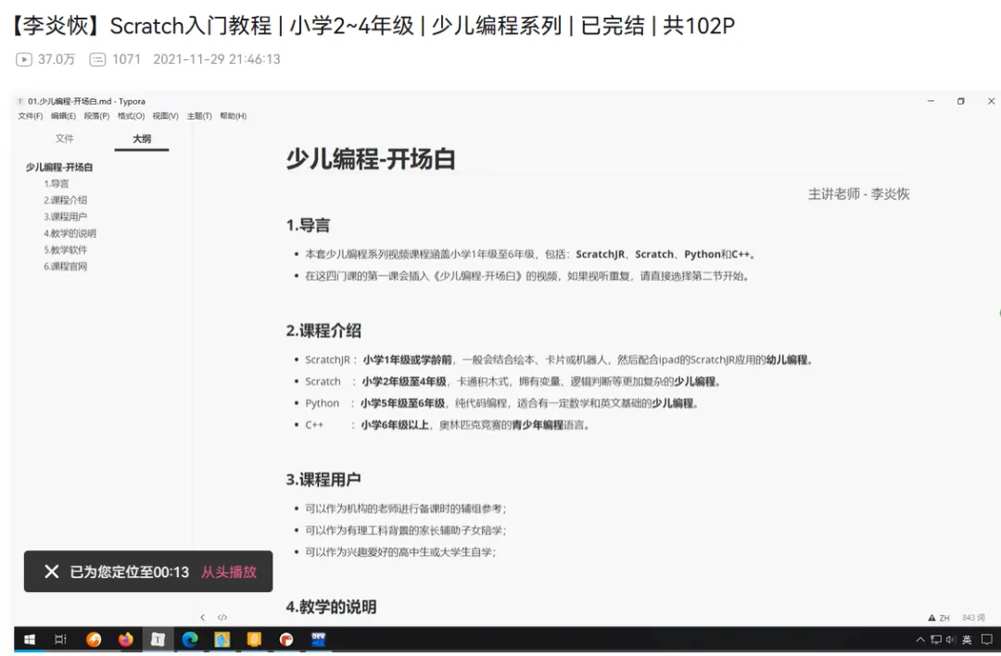
Task: Click the ScratchJR bullet line
Action: pyautogui.click(x=559, y=360)
